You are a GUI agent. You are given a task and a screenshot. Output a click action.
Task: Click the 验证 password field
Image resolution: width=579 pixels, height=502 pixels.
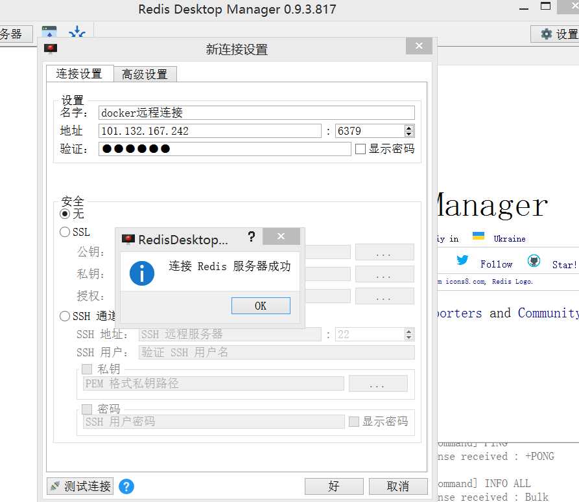224,149
